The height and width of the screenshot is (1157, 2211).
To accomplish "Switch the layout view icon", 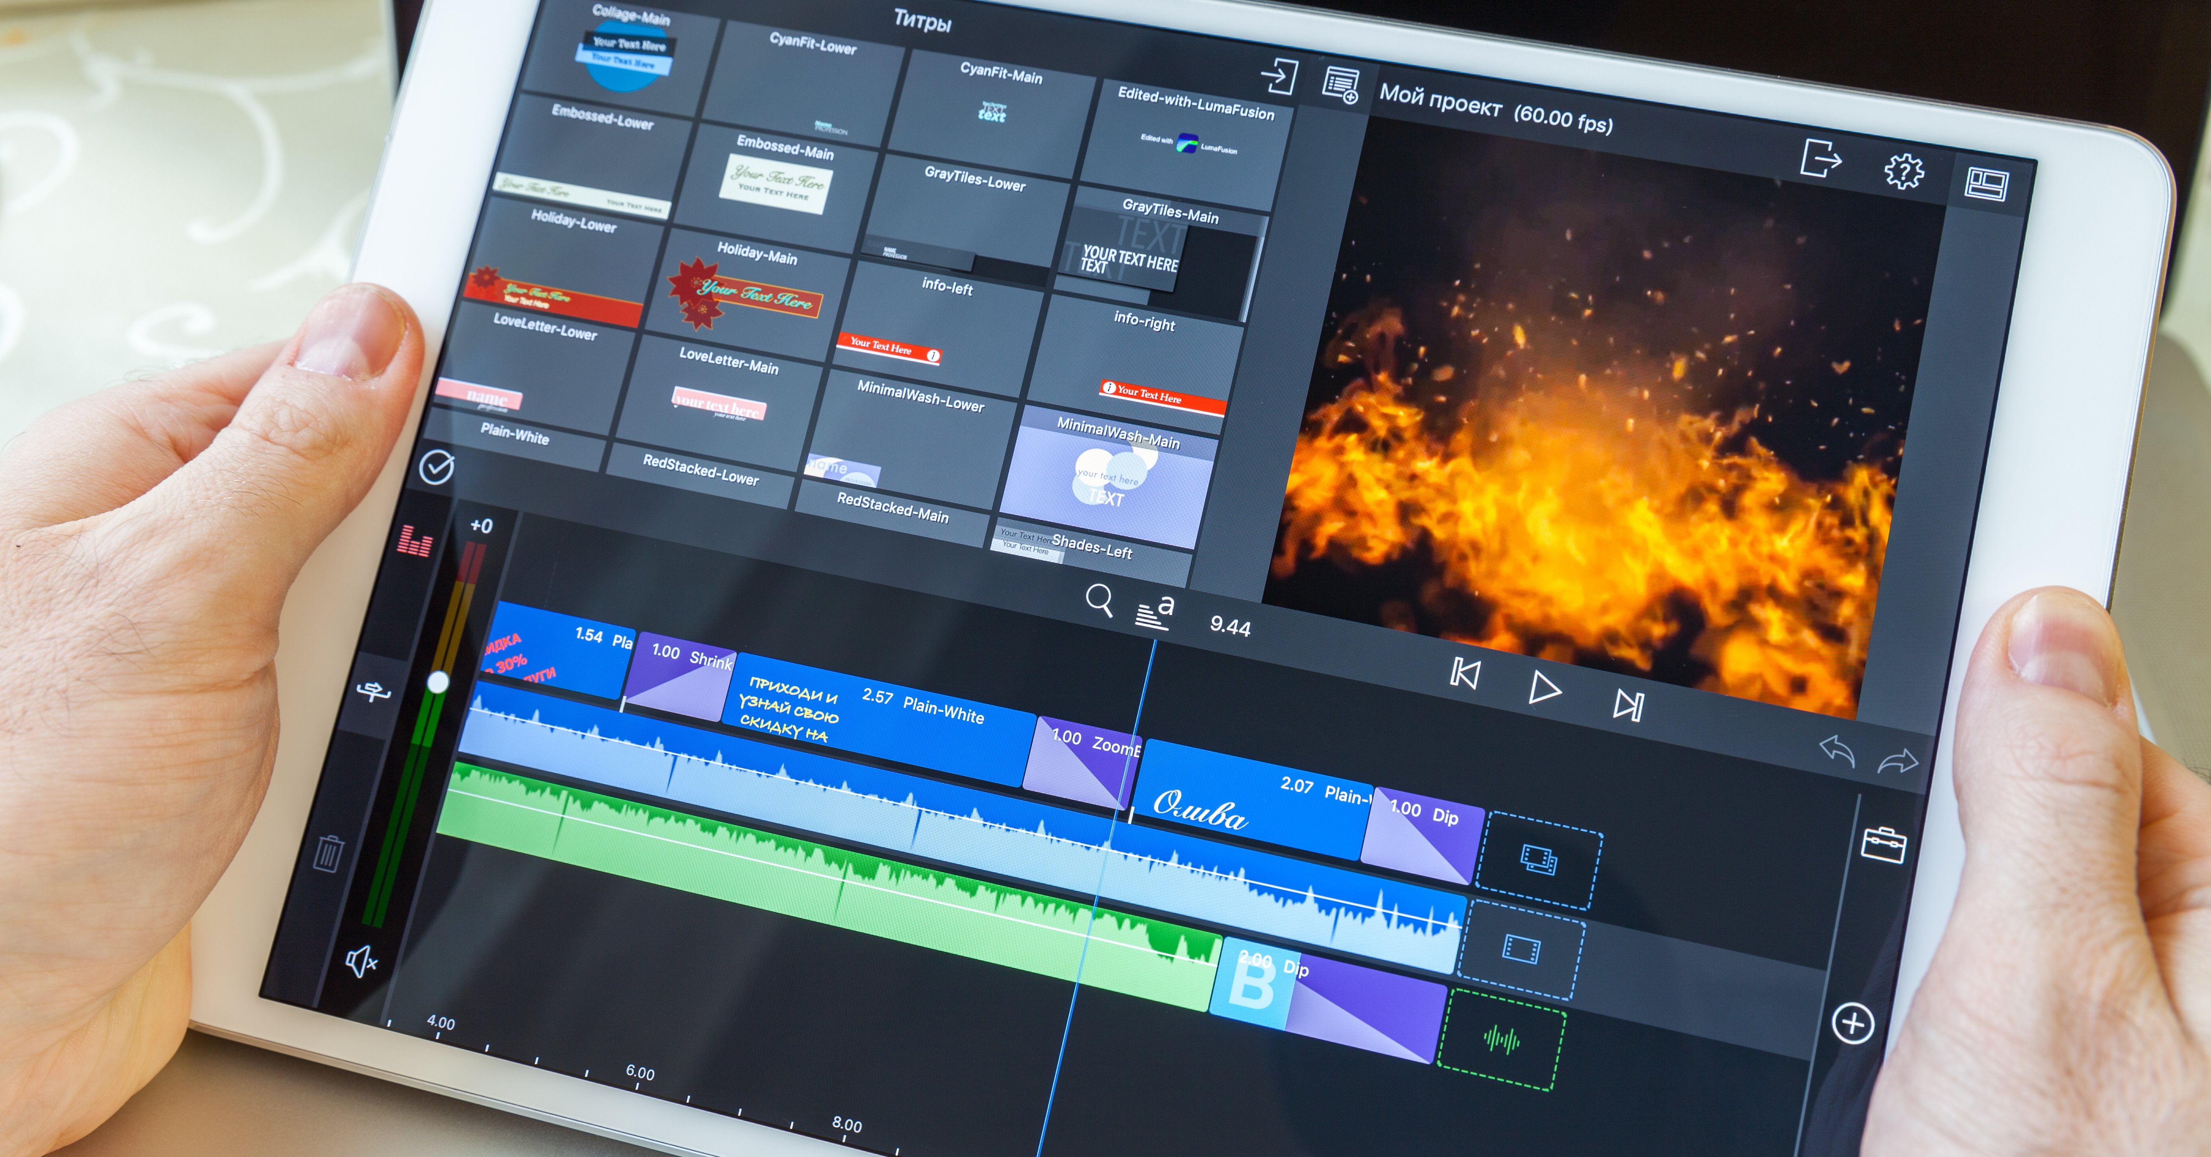I will click(x=1987, y=185).
